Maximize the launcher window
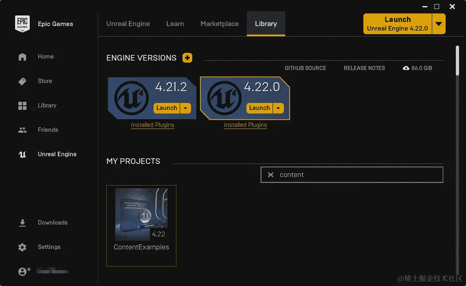 click(437, 7)
